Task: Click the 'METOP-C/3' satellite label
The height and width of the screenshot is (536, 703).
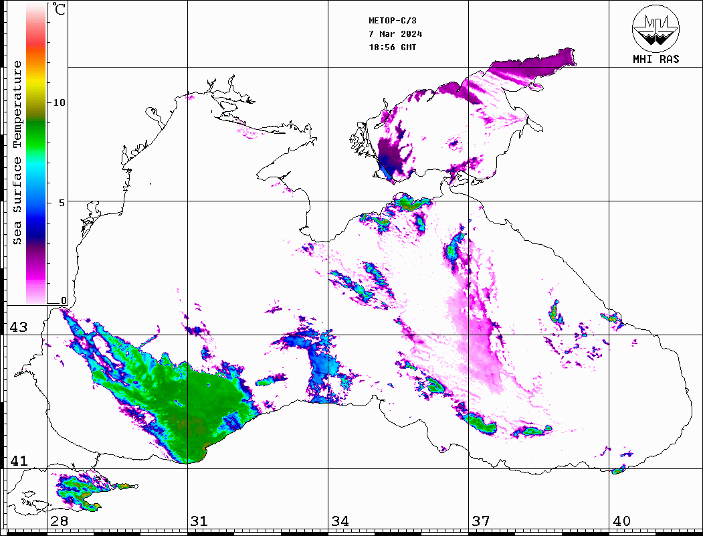Action: point(393,21)
